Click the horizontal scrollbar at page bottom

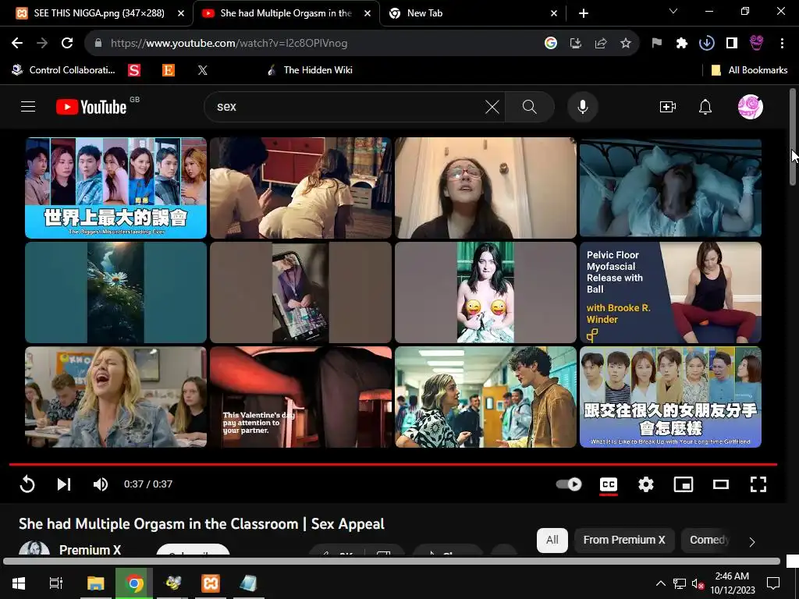coord(392,562)
